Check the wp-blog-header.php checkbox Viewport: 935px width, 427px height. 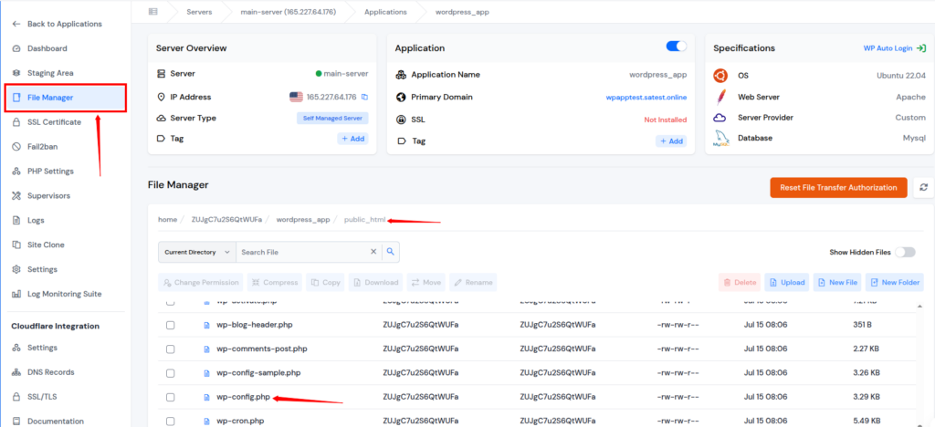pos(171,325)
